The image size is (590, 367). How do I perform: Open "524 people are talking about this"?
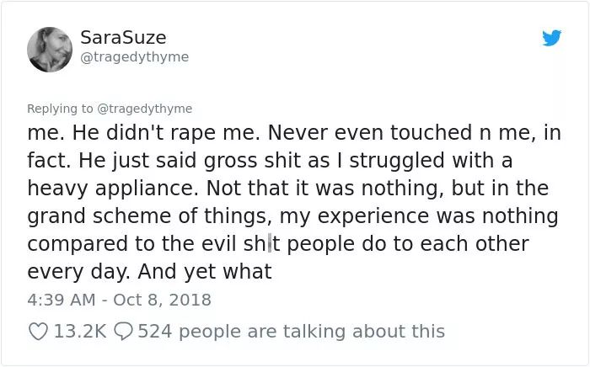tap(292, 332)
